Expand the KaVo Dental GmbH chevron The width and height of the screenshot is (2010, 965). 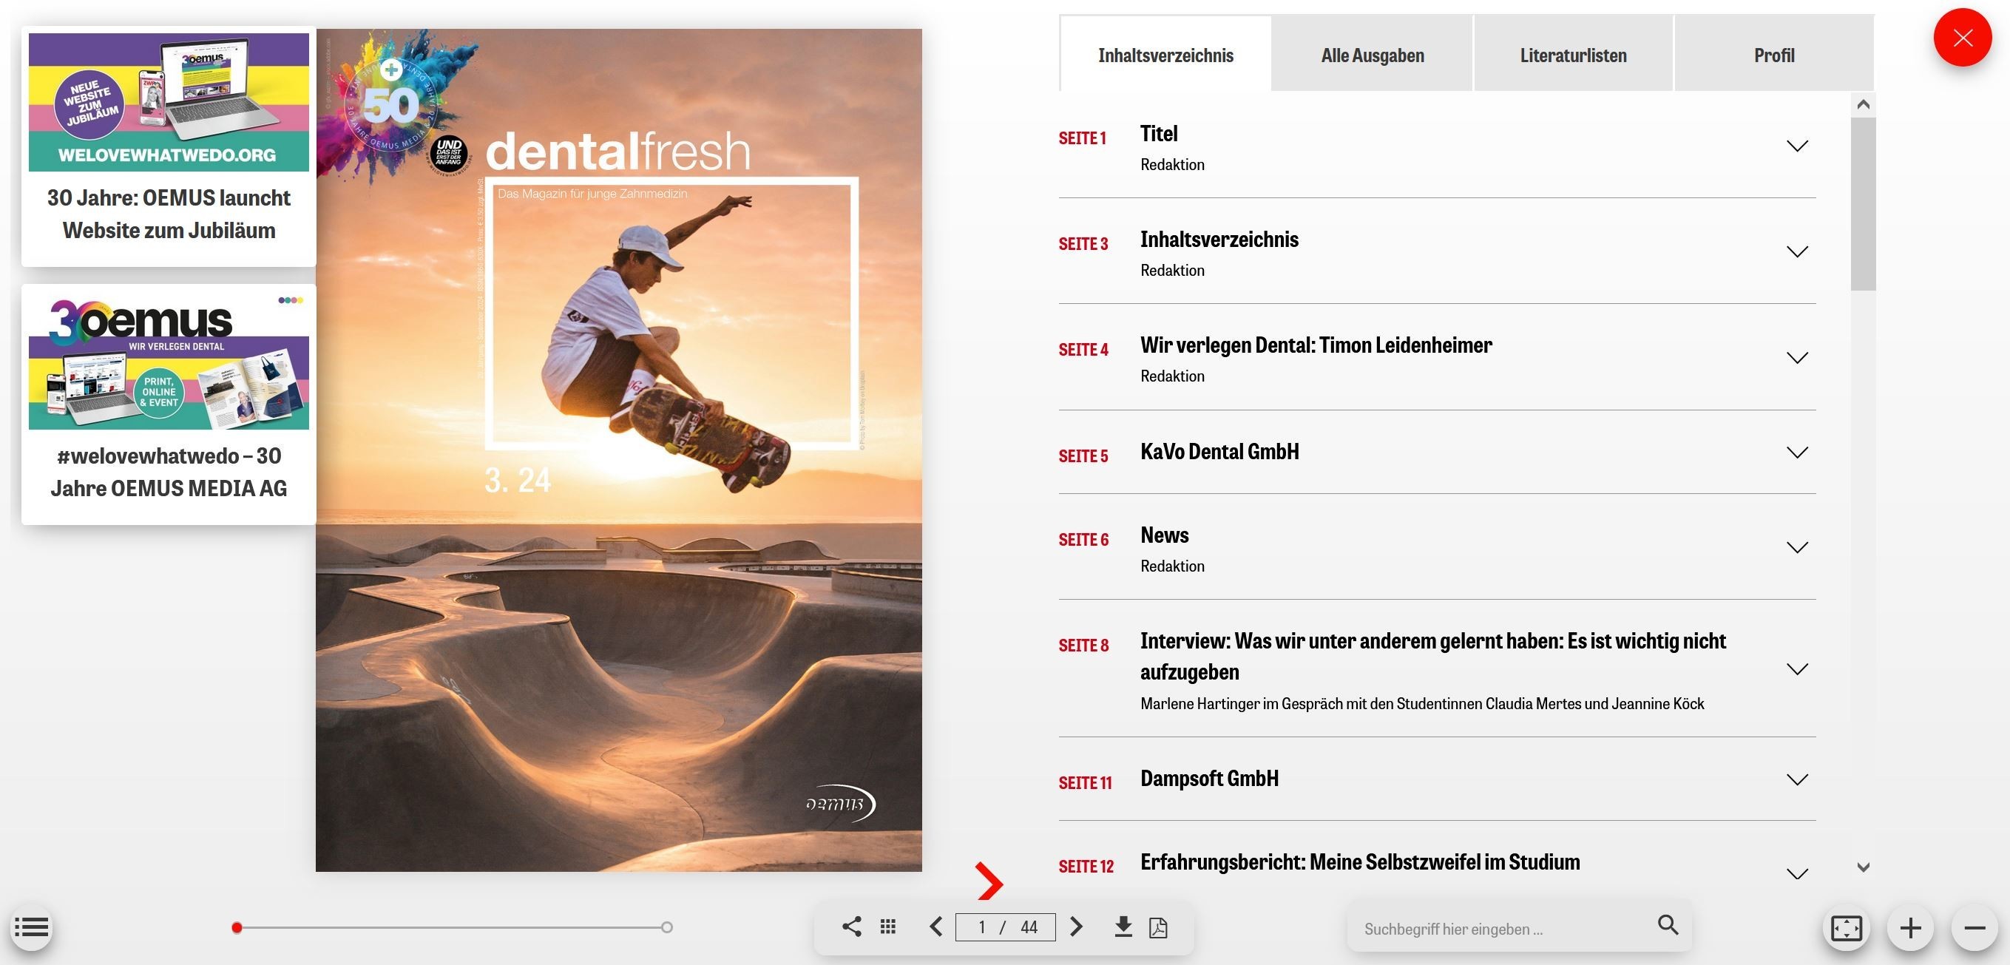coord(1797,453)
